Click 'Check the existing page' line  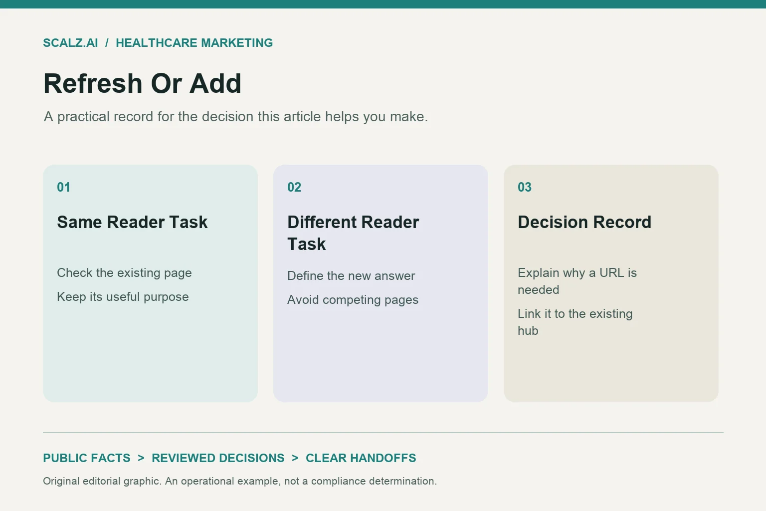pos(124,273)
